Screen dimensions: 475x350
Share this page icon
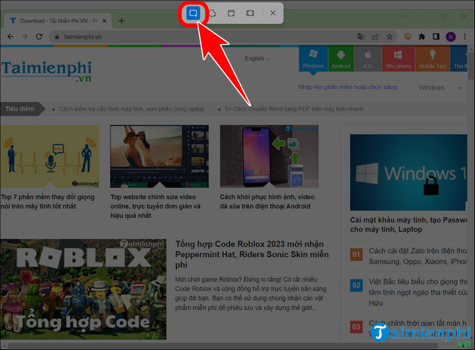point(375,37)
